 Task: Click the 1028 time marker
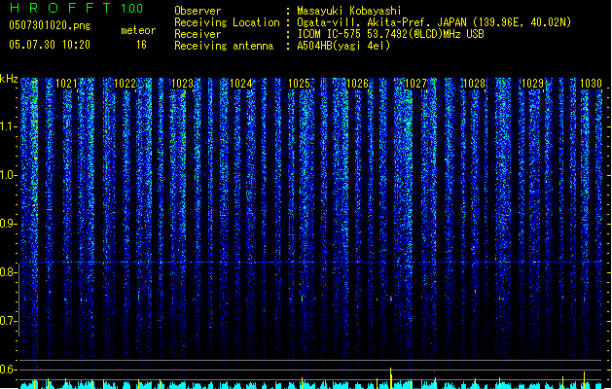474,84
